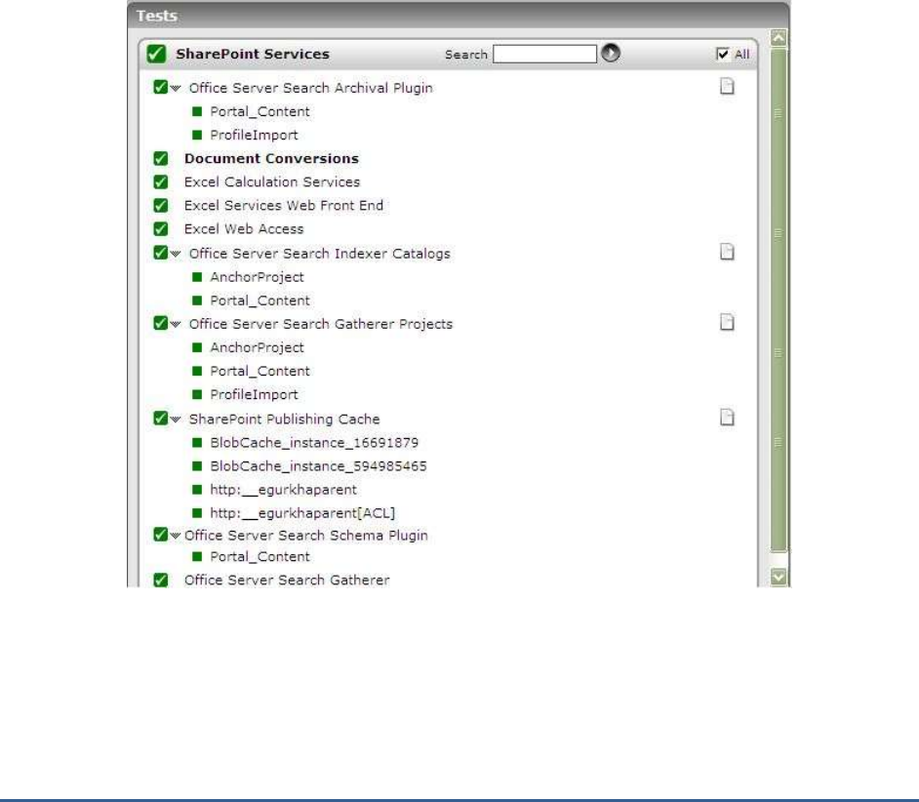Image resolution: width=919 pixels, height=802 pixels.
Task: Uncheck Office Server Search Archival Plugin checkbox
Action: tap(161, 88)
